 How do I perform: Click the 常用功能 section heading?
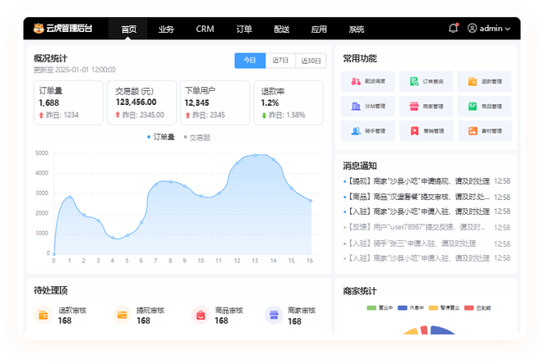360,58
